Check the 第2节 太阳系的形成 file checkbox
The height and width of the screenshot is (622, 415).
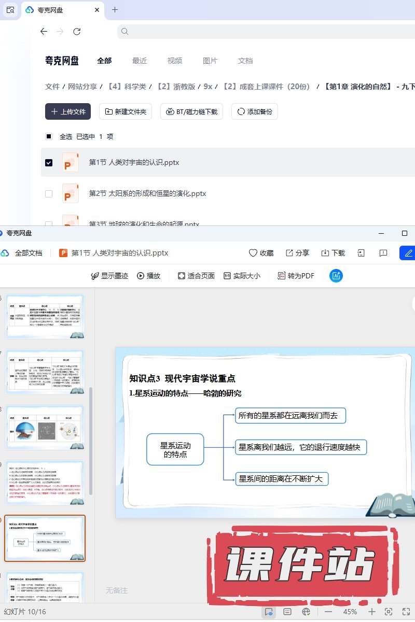(49, 194)
